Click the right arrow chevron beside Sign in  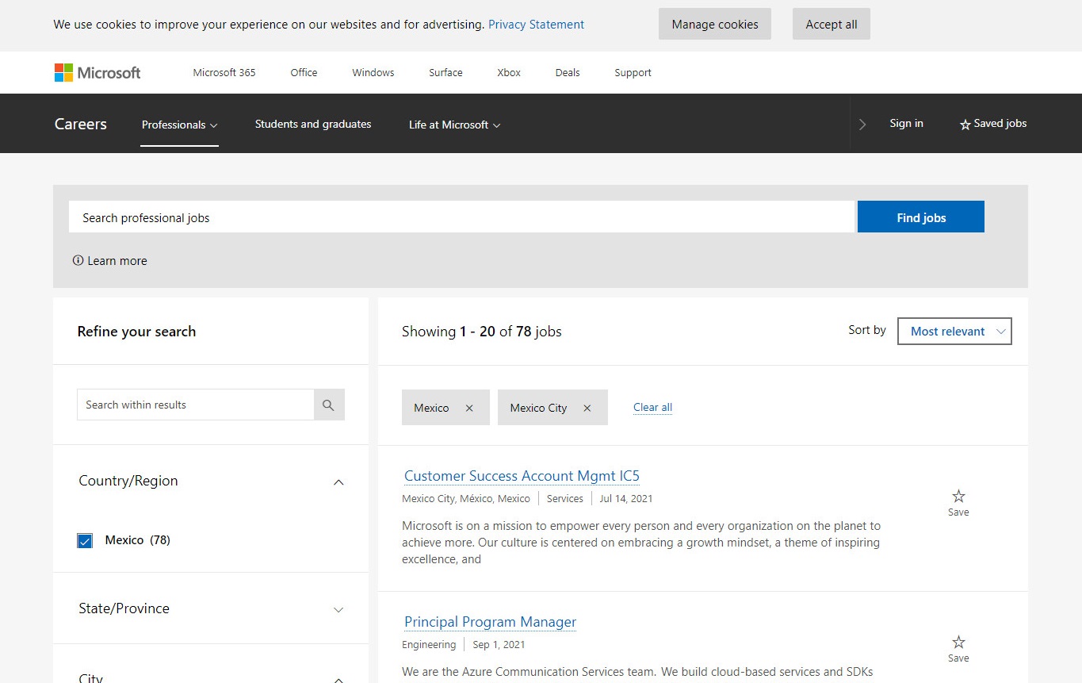(x=862, y=124)
